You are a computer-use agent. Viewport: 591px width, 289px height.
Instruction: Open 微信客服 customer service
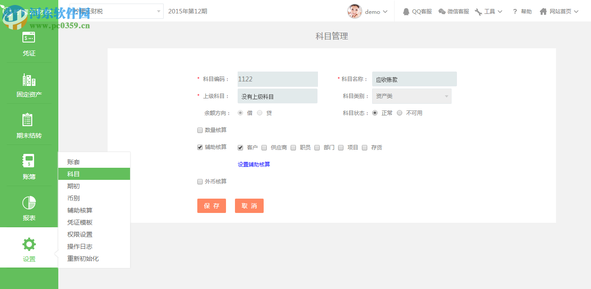coord(454,11)
